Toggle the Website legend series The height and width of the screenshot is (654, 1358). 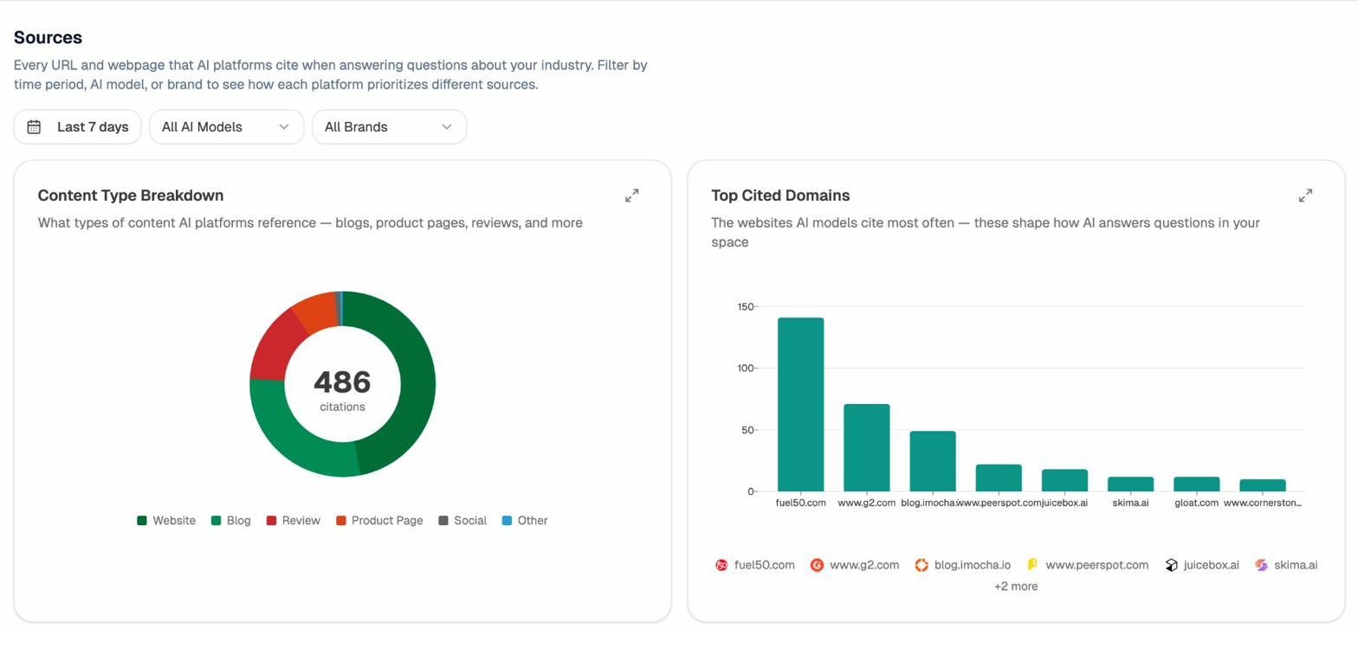(166, 521)
